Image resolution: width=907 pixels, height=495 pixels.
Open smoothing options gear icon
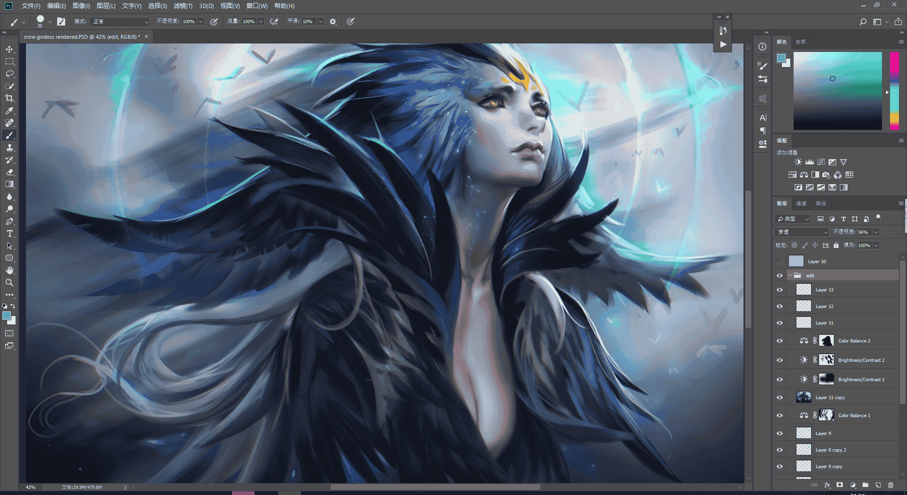point(333,22)
